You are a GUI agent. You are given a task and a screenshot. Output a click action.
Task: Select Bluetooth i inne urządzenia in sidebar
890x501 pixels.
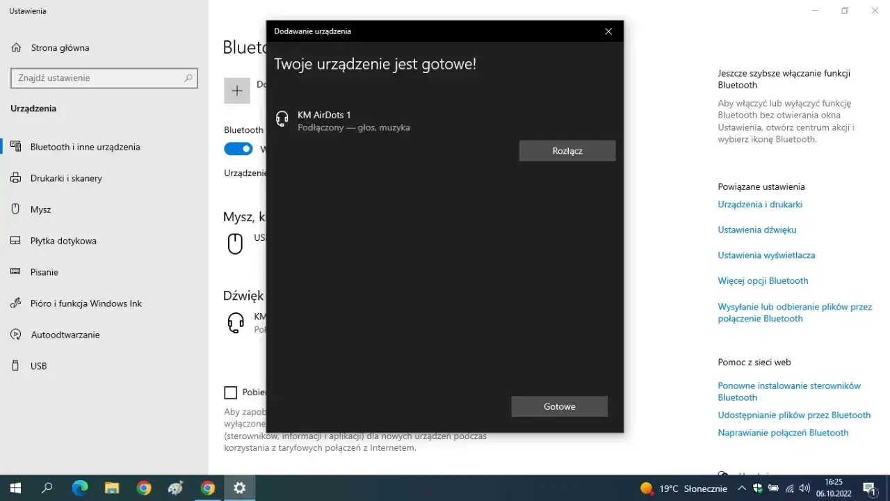tap(85, 147)
